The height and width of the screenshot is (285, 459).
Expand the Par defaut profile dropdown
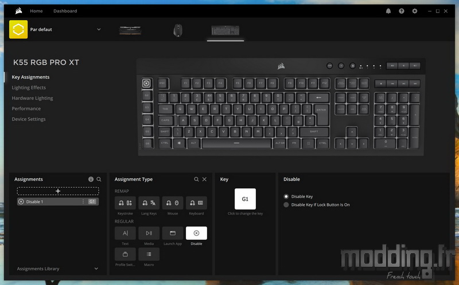click(x=99, y=30)
